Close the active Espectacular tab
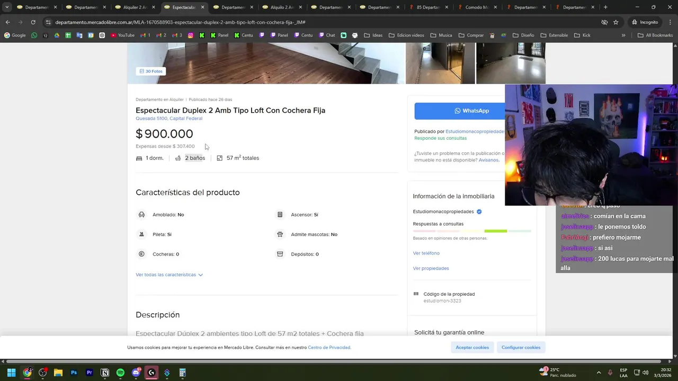The width and height of the screenshot is (678, 381). [202, 7]
